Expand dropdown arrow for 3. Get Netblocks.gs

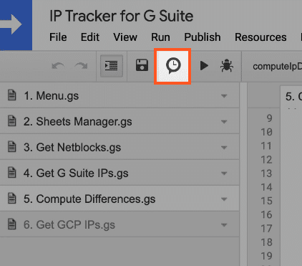pos(224,148)
